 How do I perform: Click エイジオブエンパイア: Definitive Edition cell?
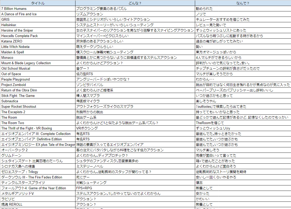tap(38, 139)
